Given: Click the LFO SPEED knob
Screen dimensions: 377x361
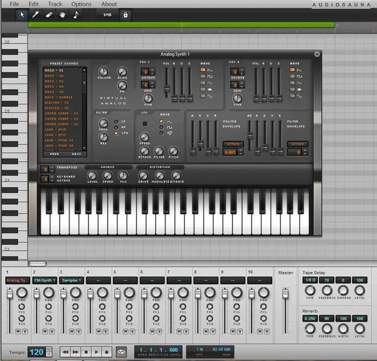Looking at the screenshot, I should tap(144, 137).
